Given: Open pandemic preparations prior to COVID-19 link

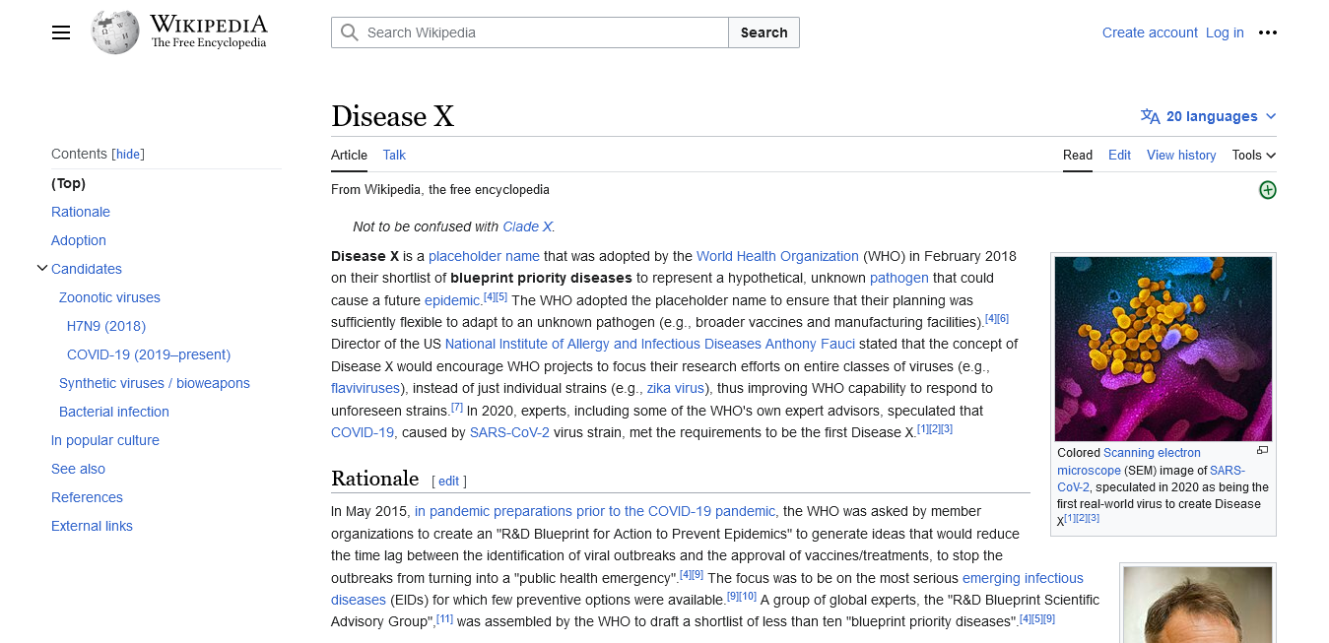Looking at the screenshot, I should (x=595, y=511).
